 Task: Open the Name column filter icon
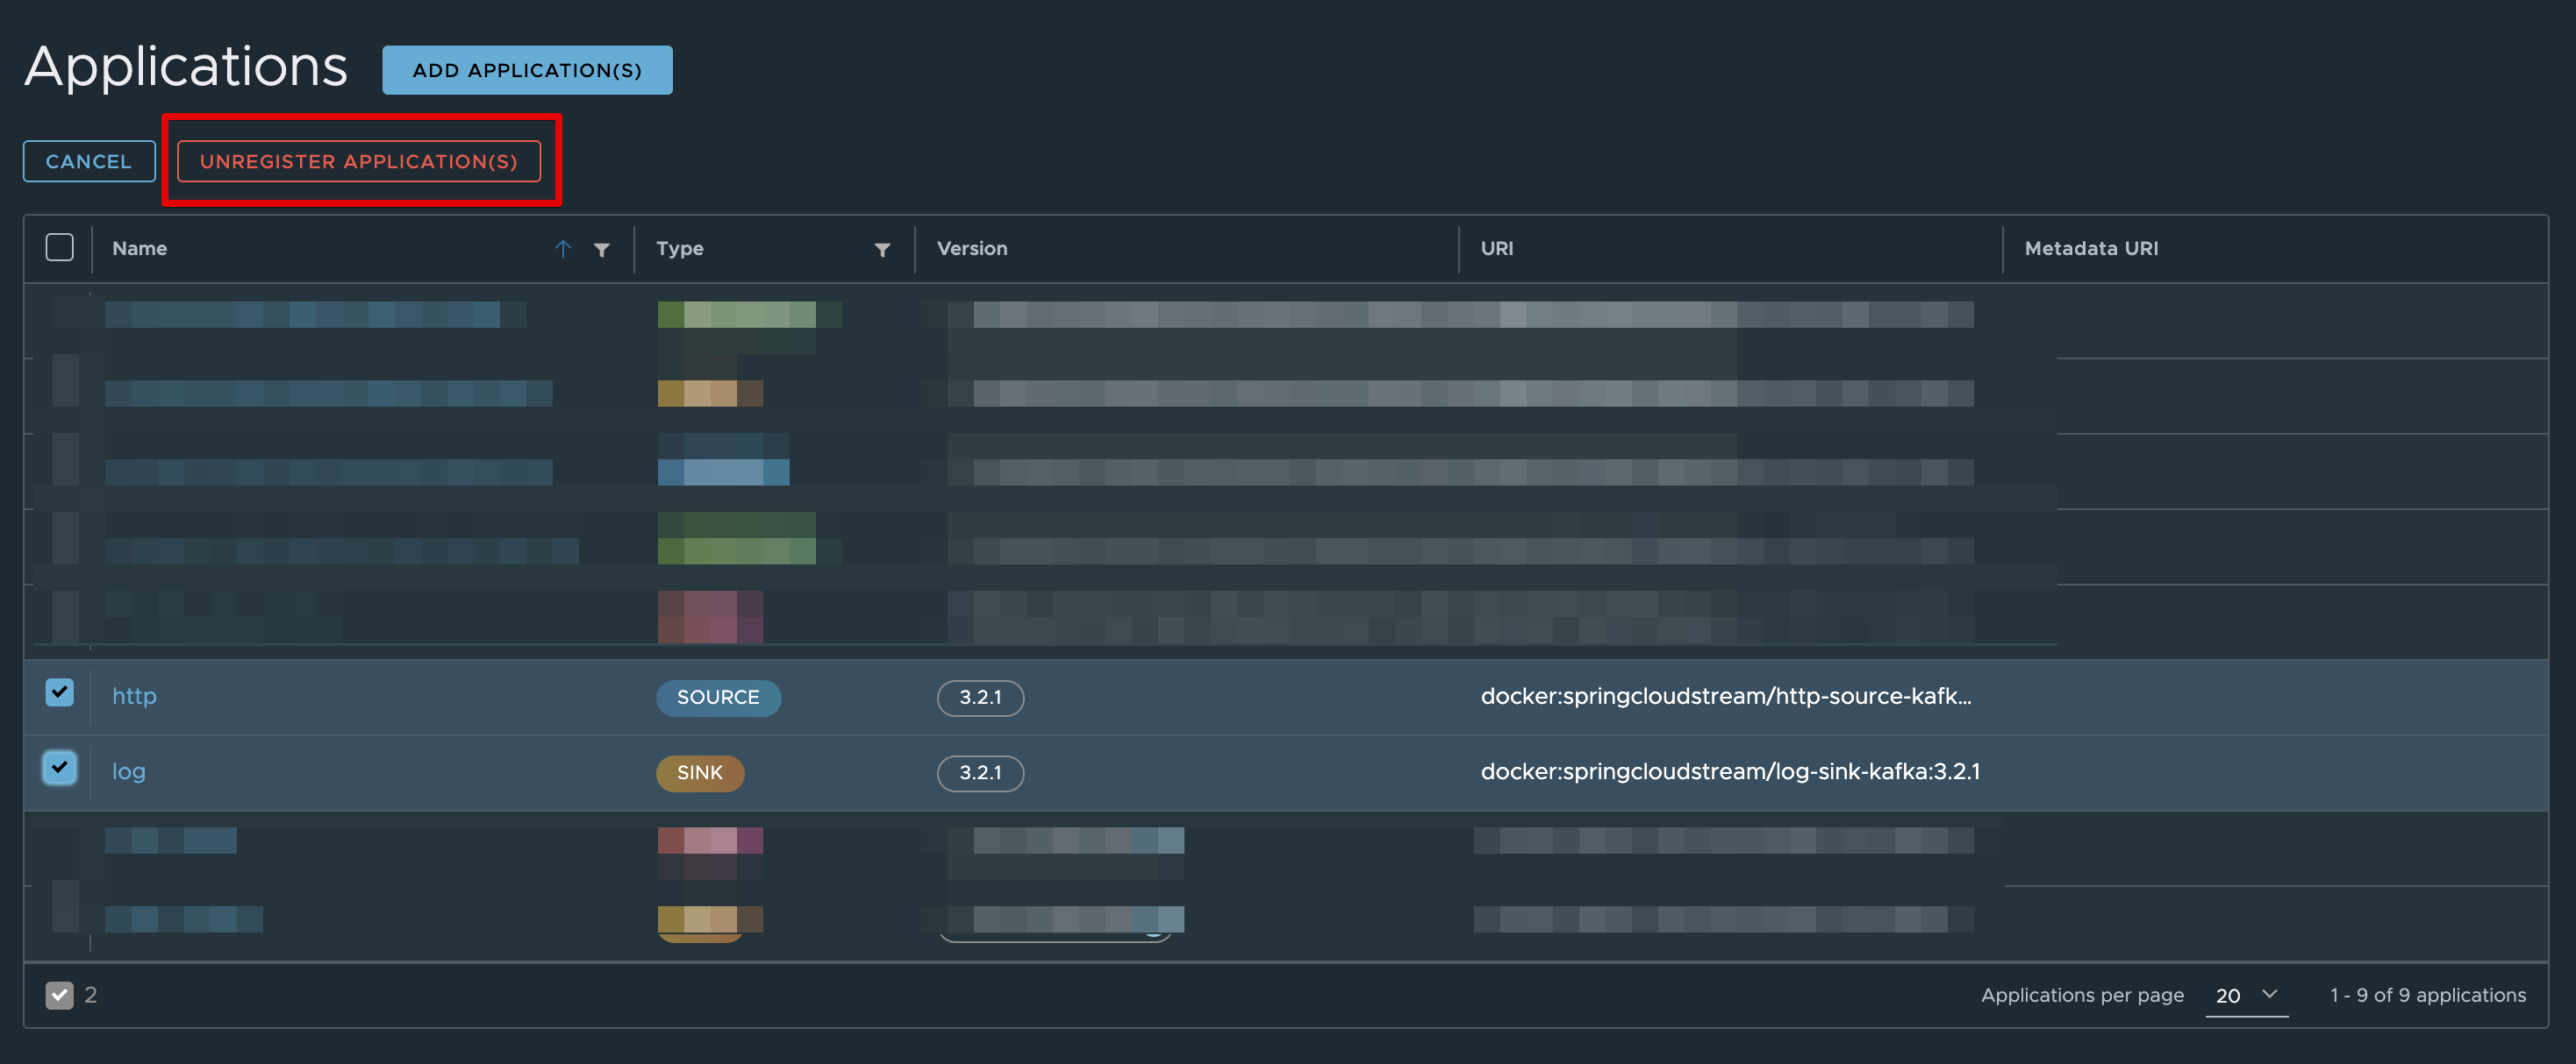point(601,250)
